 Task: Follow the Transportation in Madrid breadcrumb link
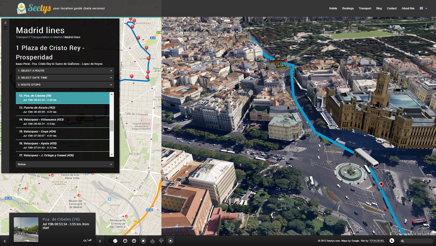[46, 37]
